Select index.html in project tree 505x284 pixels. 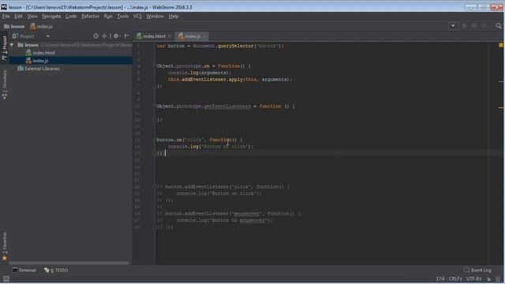tap(40, 53)
